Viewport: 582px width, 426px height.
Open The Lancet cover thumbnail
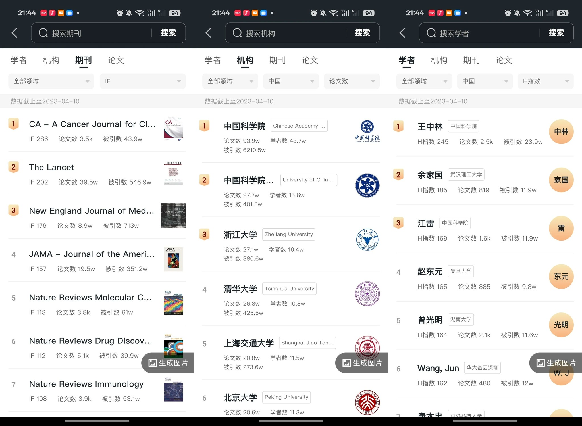(x=173, y=173)
